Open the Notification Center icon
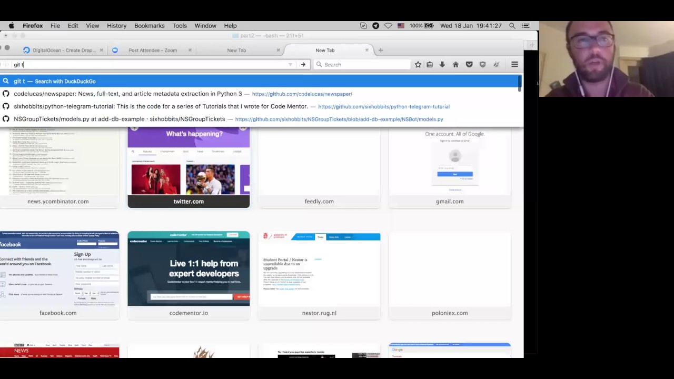674x379 pixels. point(526,25)
